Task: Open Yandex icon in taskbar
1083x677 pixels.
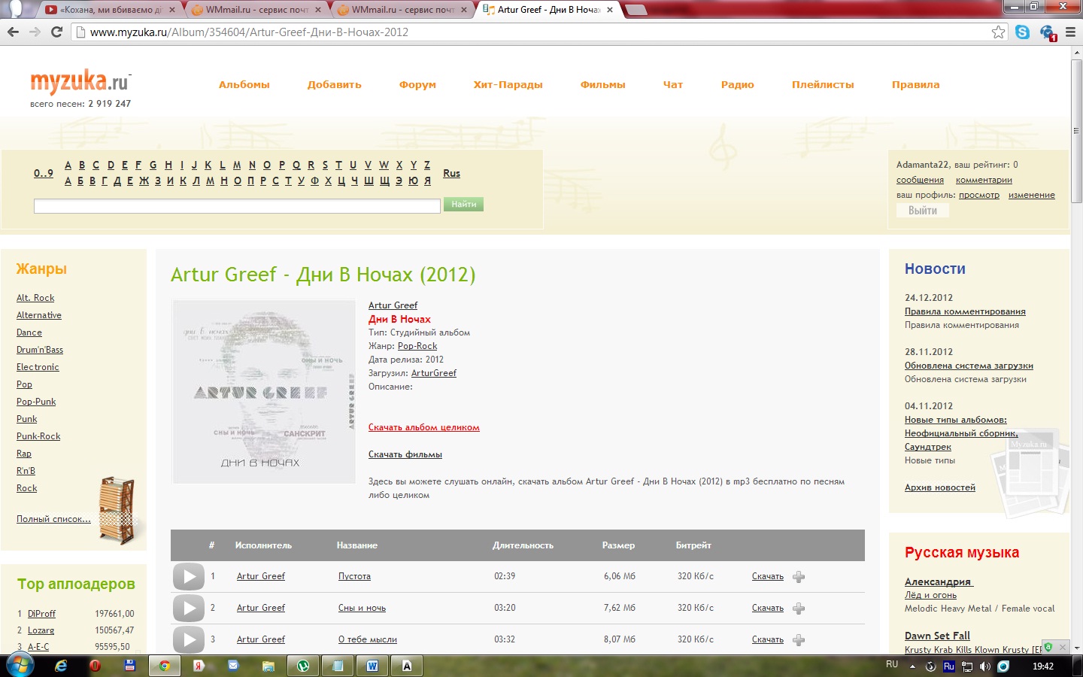Action: (199, 666)
